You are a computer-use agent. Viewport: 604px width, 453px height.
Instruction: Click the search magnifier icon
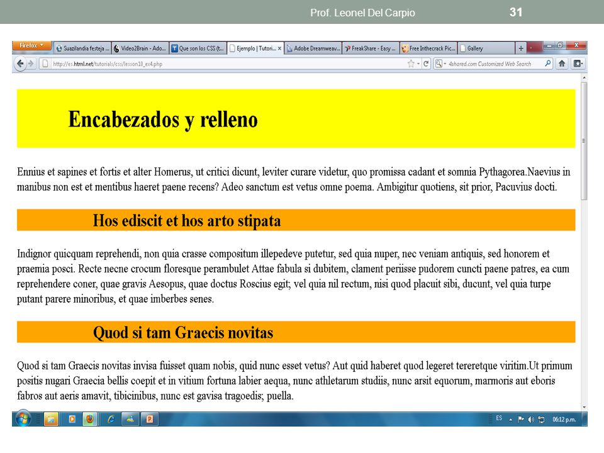click(x=548, y=64)
